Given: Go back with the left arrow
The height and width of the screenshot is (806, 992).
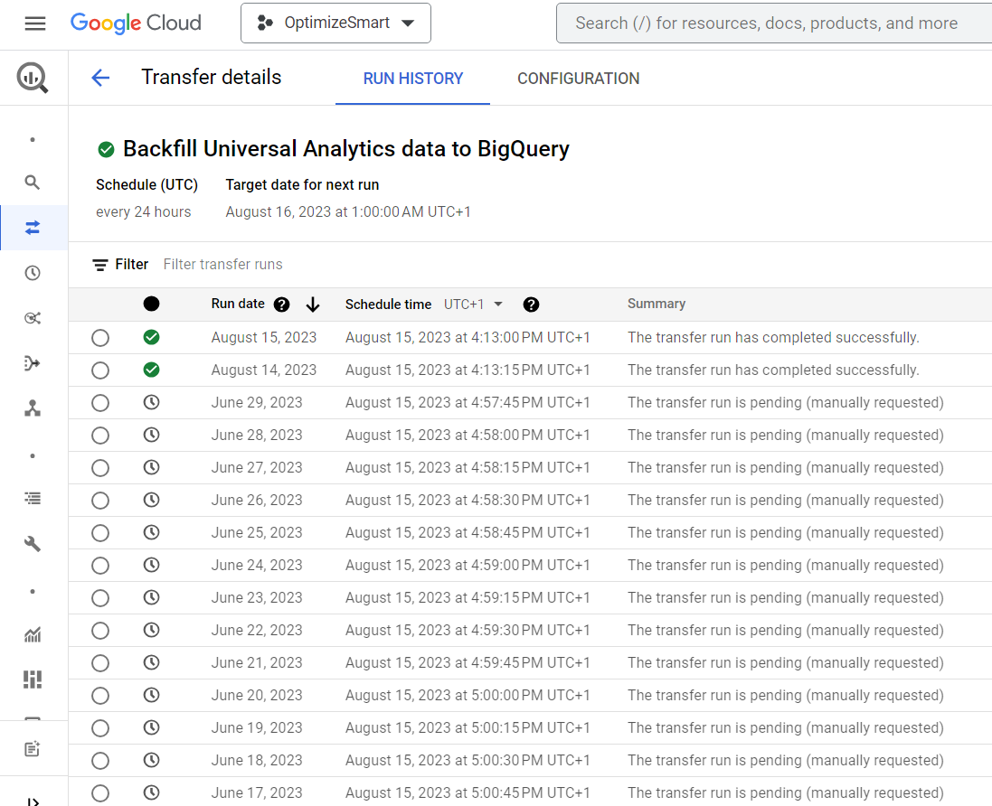Looking at the screenshot, I should tap(100, 78).
